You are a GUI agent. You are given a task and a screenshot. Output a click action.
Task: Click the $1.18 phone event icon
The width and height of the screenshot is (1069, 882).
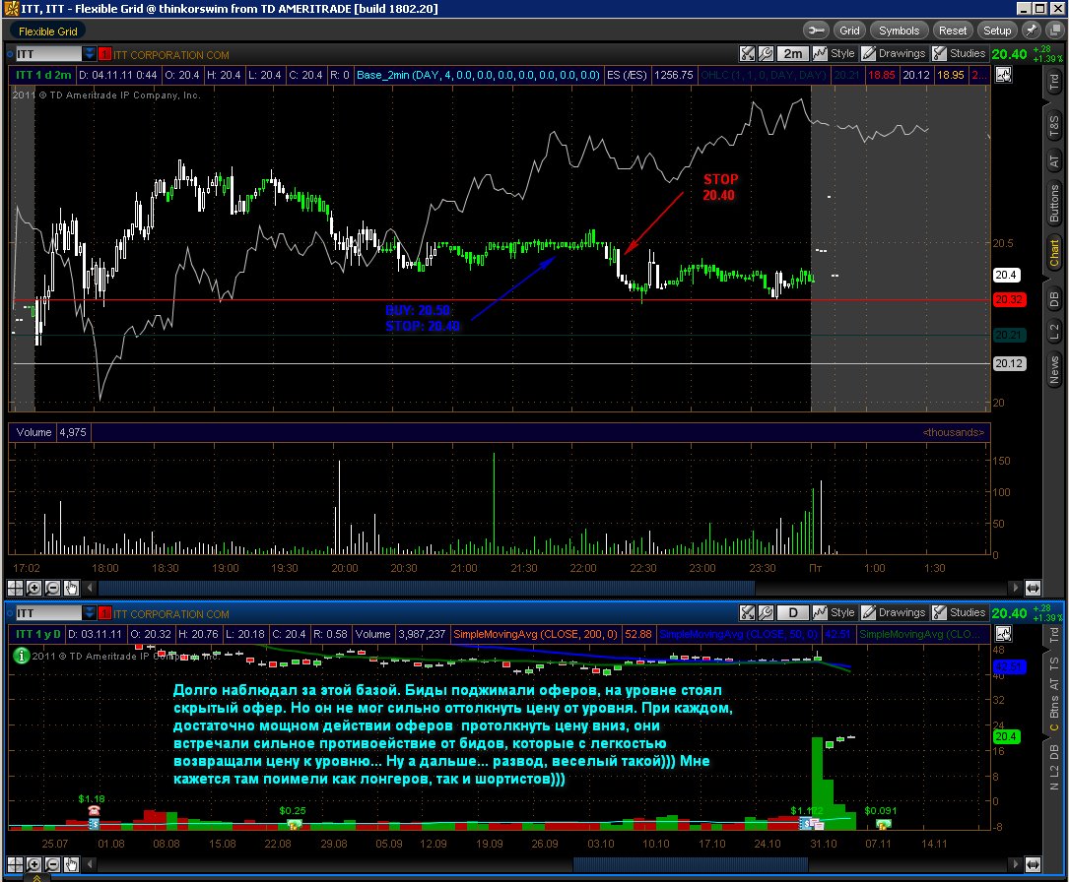click(94, 810)
